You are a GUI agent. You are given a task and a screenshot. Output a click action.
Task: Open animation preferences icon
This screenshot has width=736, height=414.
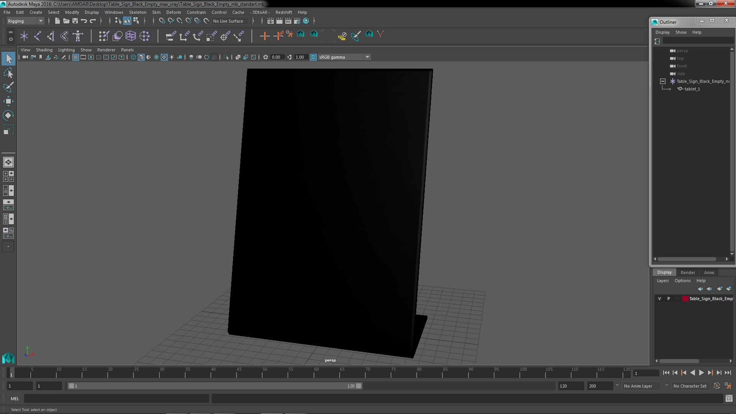[x=728, y=386]
